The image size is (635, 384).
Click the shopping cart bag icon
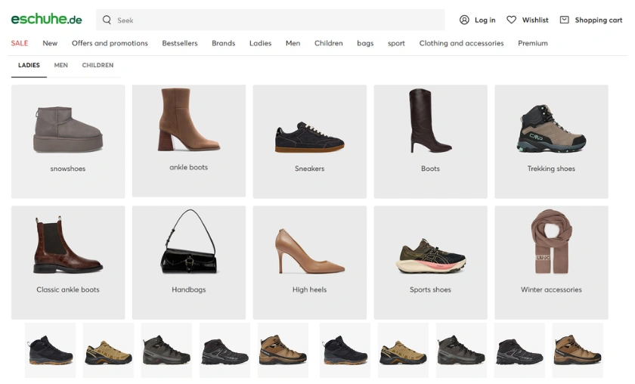564,20
